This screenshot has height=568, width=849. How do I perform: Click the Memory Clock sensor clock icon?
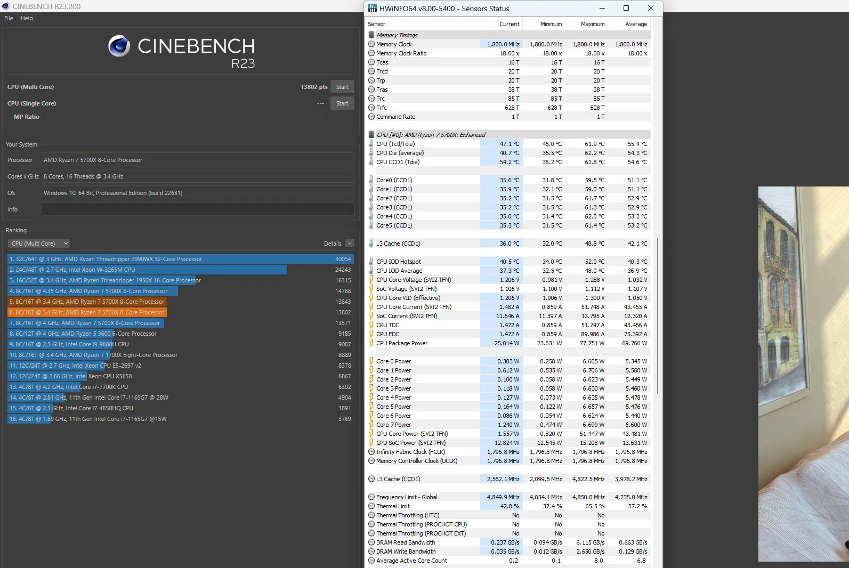click(371, 44)
